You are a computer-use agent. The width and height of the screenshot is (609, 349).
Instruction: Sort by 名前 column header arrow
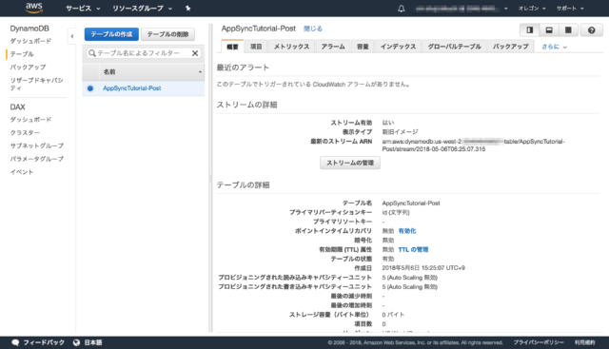point(200,72)
